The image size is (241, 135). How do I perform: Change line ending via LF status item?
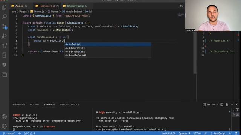[205, 133]
